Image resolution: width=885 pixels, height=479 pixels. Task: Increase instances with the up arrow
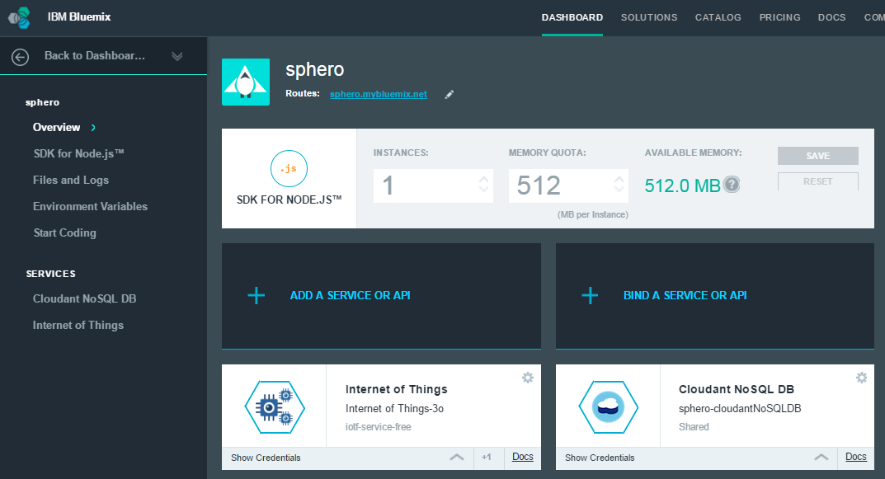click(x=483, y=179)
